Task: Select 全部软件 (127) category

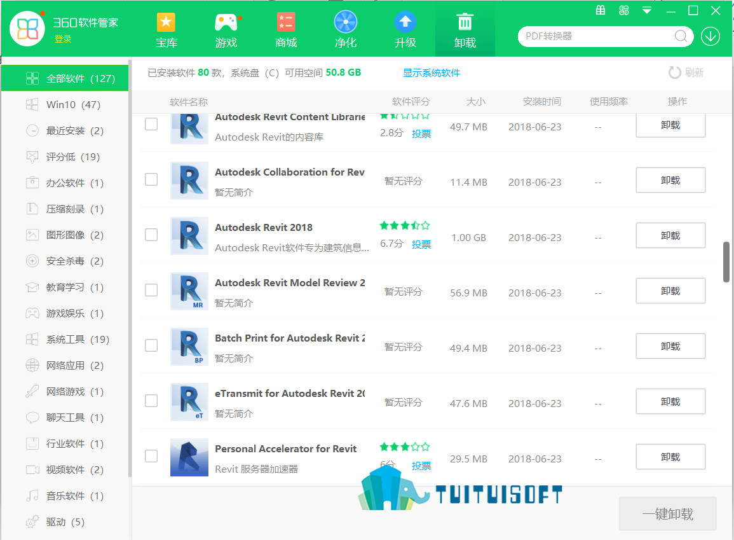Action: [x=65, y=78]
